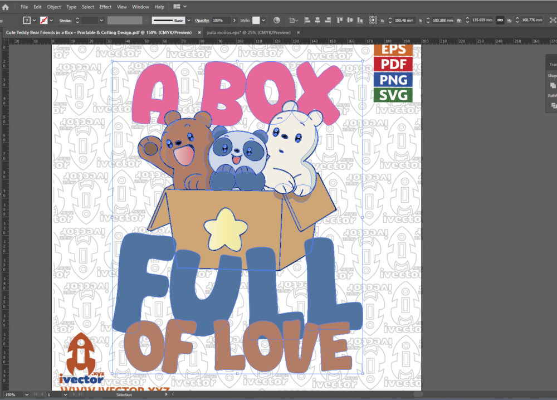
Task: Click the Recolor Artwork globe icon
Action: tap(277, 20)
